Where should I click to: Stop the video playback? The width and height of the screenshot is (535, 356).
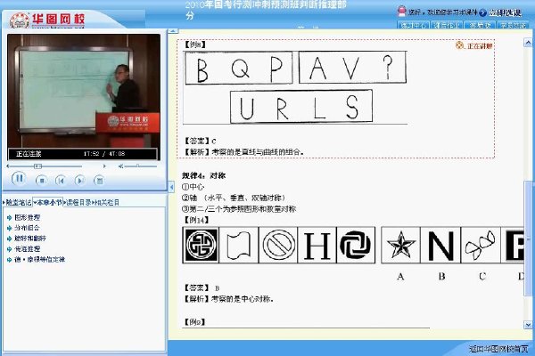click(42, 180)
